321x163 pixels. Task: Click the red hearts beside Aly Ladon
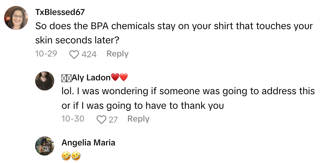pos(120,78)
